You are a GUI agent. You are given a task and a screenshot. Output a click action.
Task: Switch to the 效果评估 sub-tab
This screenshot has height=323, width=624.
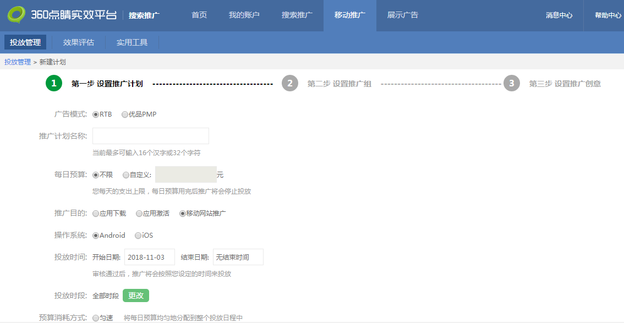[79, 42]
